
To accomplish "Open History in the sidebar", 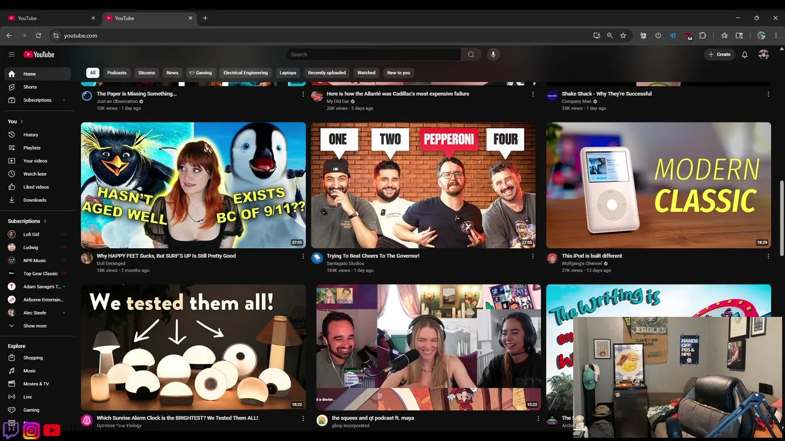I will click(x=37, y=135).
